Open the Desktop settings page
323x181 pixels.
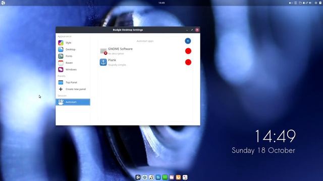pos(73,49)
